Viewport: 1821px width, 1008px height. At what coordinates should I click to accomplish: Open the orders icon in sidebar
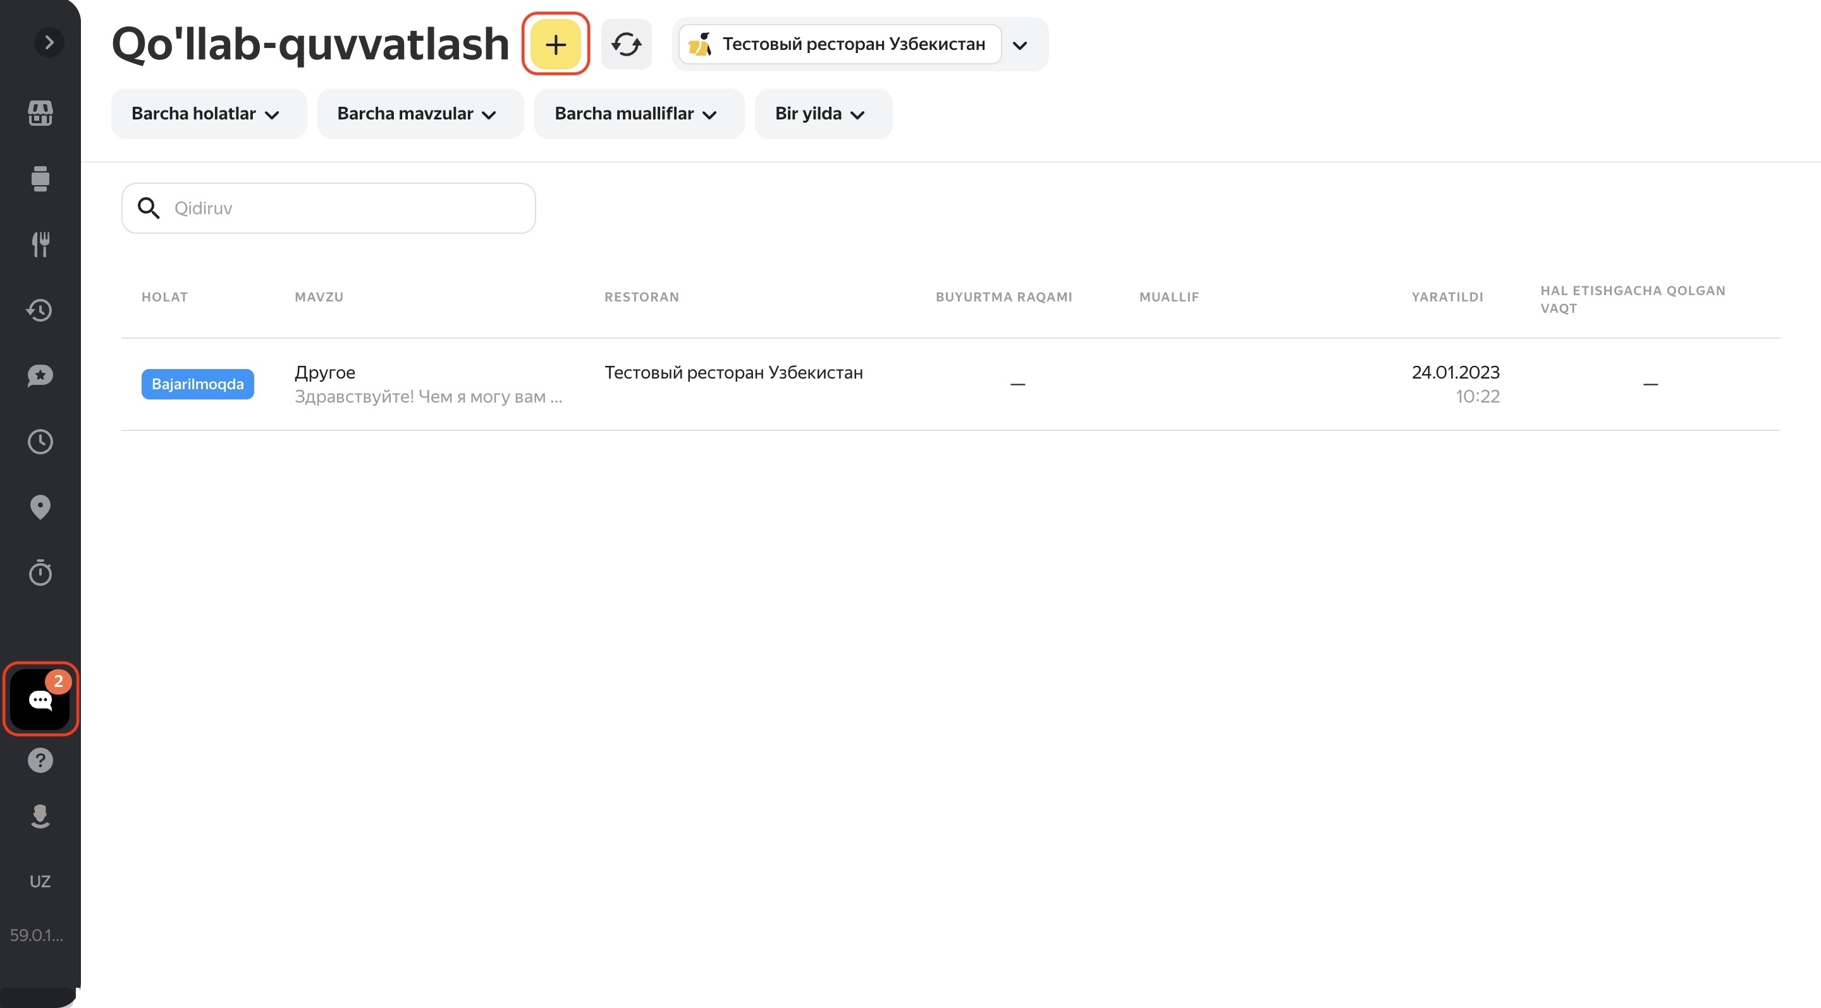(40, 179)
